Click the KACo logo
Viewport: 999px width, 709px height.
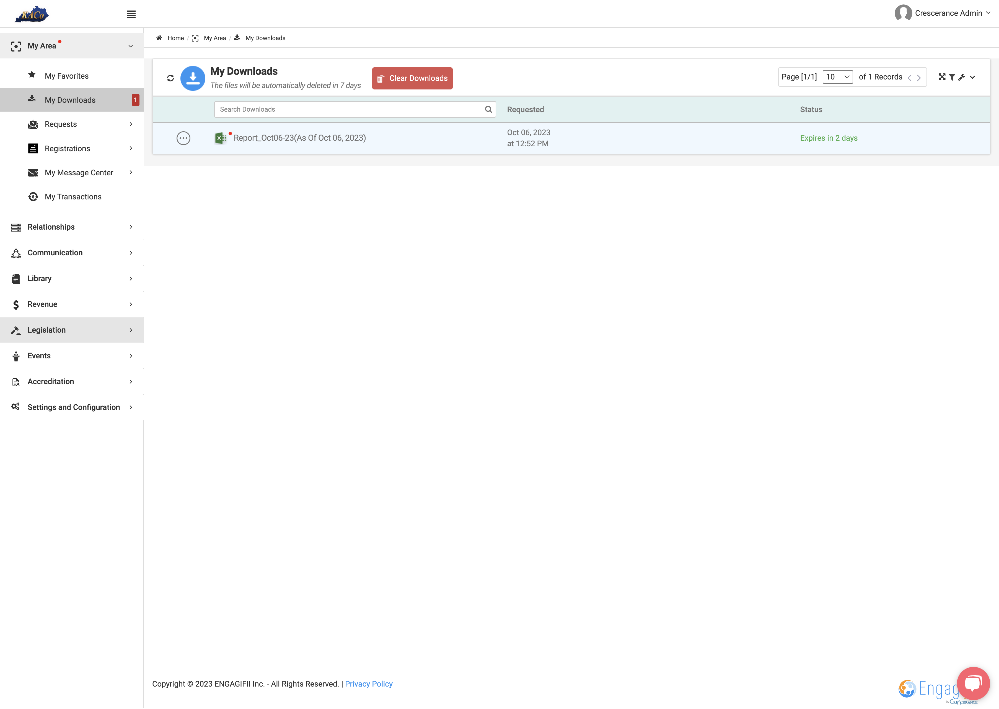point(32,14)
